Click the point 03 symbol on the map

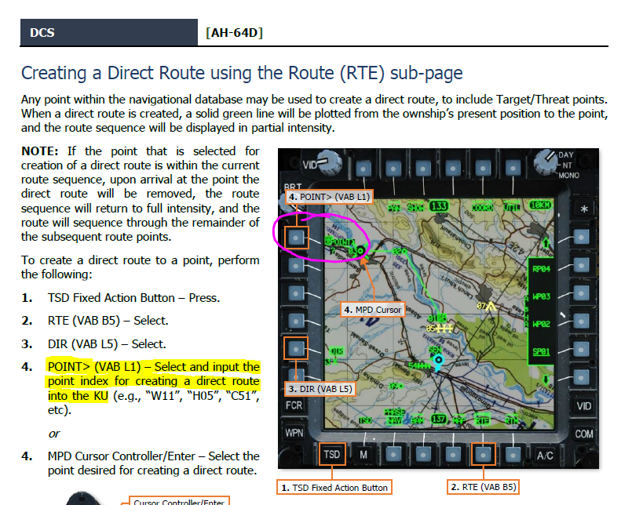pos(357,251)
